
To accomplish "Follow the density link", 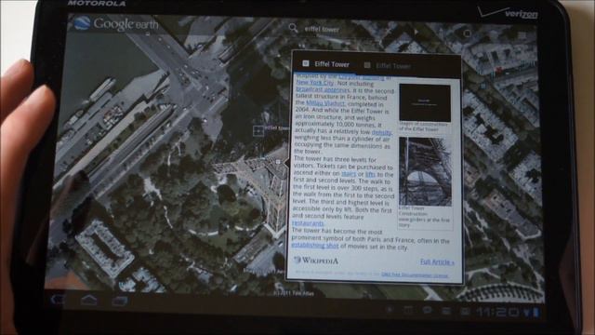I will tap(381, 132).
